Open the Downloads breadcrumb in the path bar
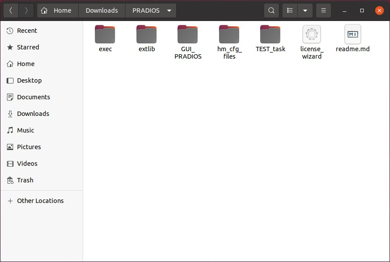The height and width of the screenshot is (262, 390). (102, 10)
